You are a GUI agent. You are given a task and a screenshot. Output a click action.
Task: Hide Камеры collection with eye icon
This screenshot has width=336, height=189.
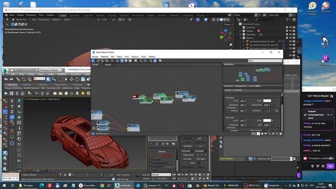pyautogui.click(x=290, y=31)
